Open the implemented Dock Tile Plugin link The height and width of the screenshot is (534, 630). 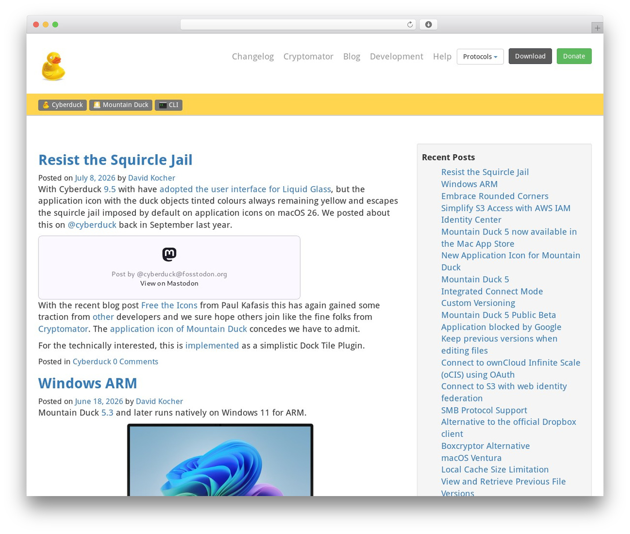(x=212, y=346)
